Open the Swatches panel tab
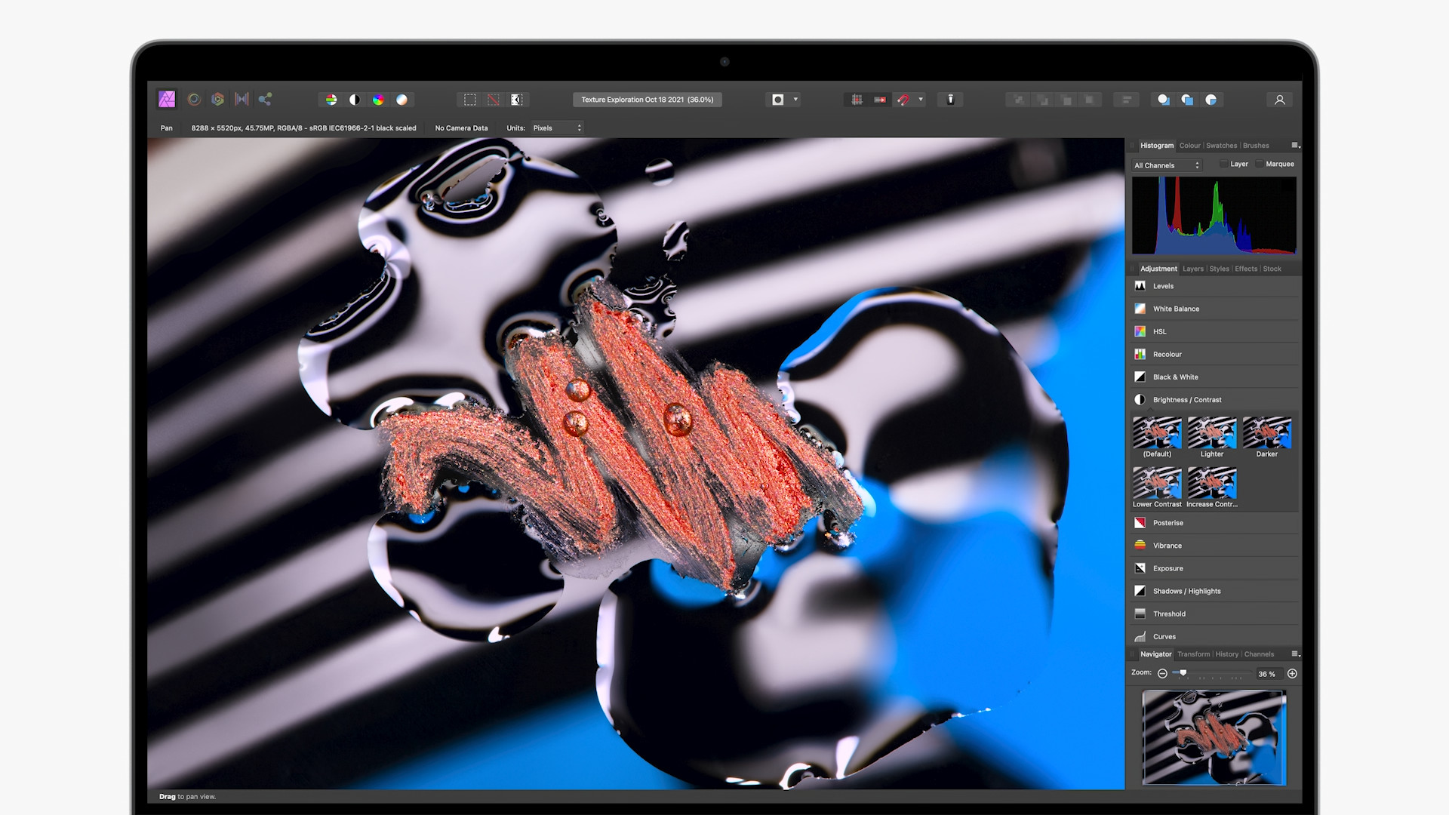Screen dimensions: 1449x815 1220,146
